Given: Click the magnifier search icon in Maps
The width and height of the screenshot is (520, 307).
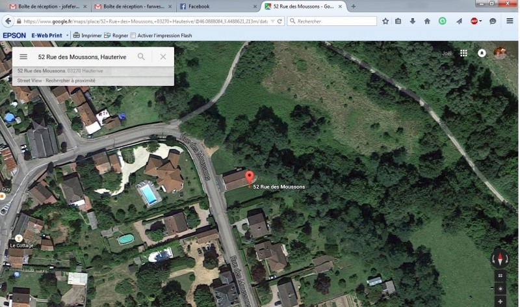Looking at the screenshot, I should pos(141,57).
